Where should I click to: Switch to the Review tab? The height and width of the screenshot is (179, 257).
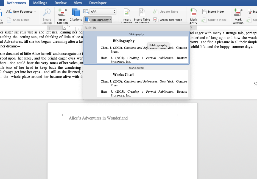tap(60, 3)
